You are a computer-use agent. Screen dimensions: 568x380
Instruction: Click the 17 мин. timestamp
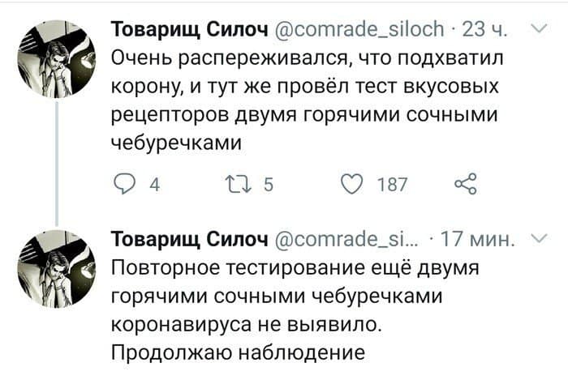[477, 239]
